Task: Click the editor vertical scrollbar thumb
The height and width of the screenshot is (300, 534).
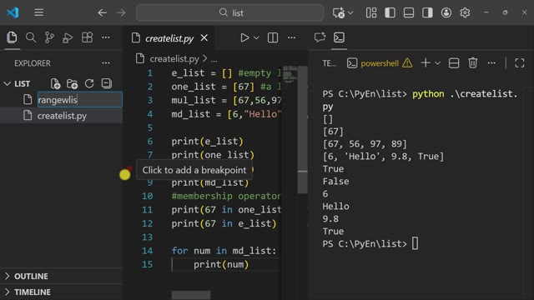Action: coord(302,130)
